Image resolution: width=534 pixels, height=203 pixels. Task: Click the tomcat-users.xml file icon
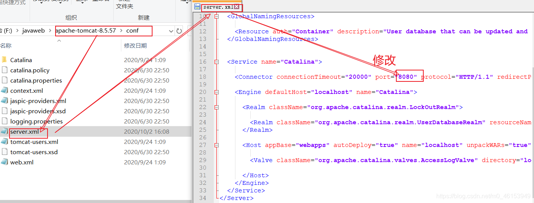[5, 142]
